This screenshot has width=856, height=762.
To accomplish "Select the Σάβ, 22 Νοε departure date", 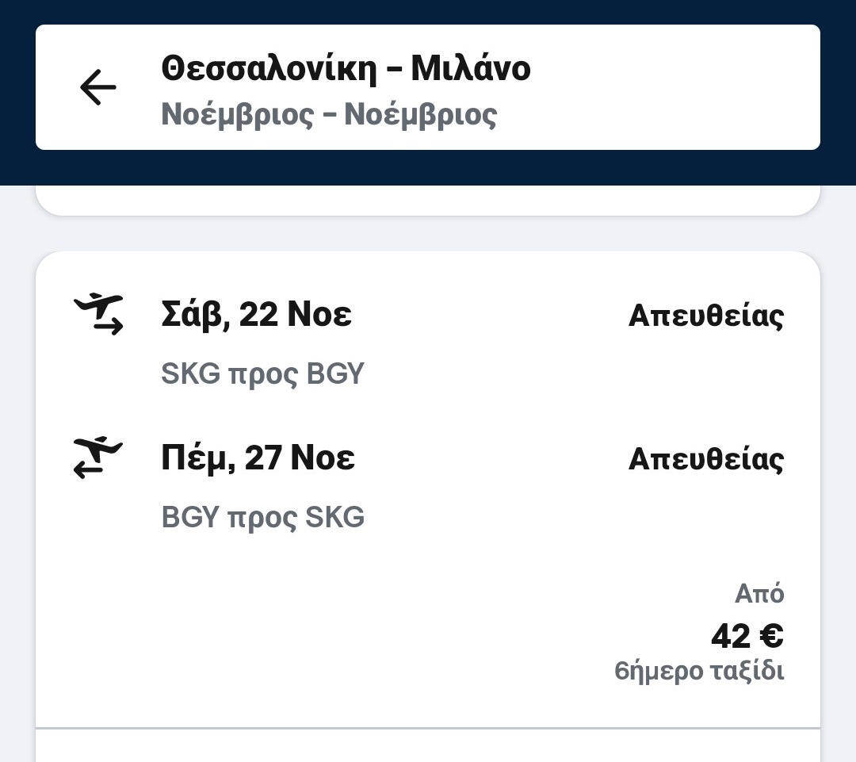I will [x=256, y=315].
